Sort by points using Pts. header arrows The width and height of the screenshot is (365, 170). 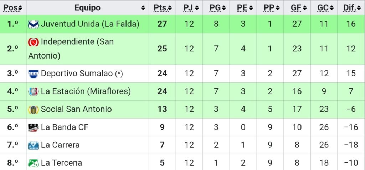[170, 8]
